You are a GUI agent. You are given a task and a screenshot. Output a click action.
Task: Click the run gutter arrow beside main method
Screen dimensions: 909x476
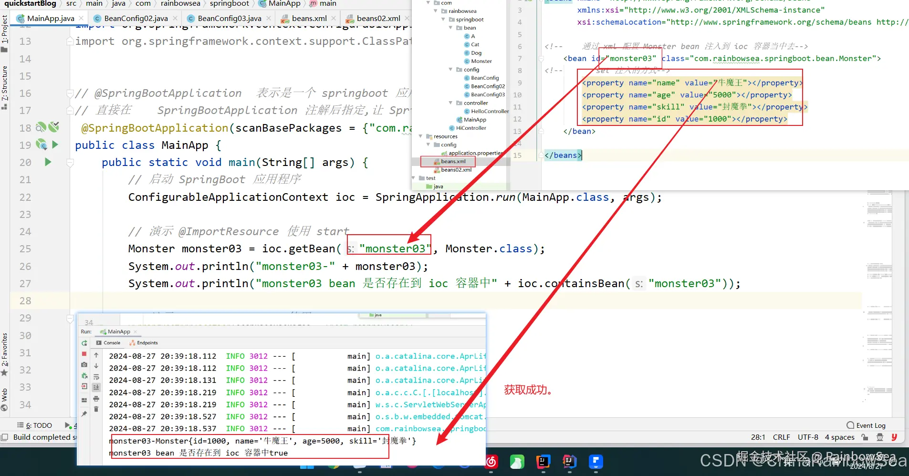pos(48,162)
